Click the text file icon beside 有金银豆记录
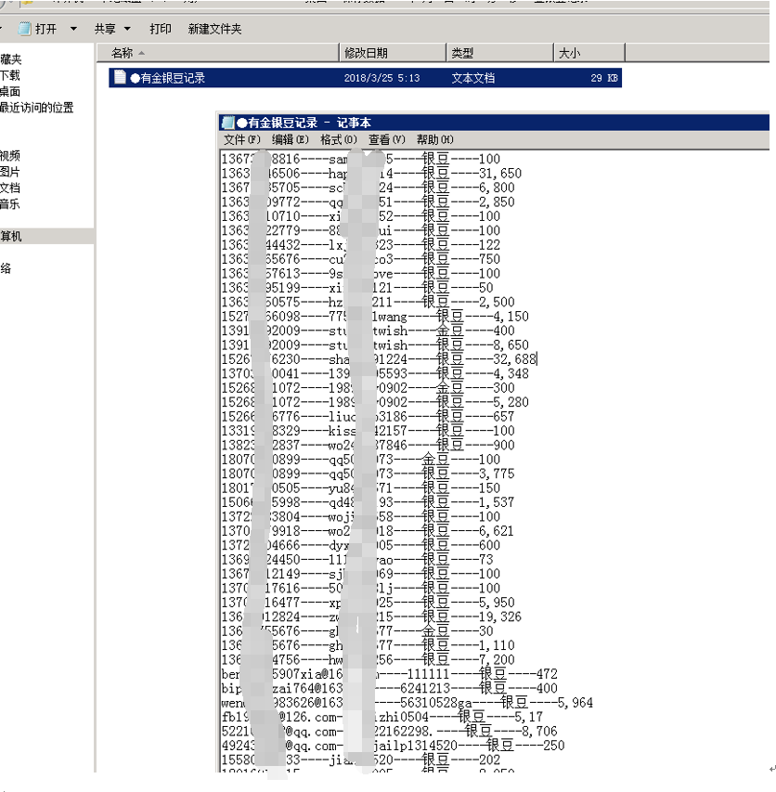 [119, 78]
